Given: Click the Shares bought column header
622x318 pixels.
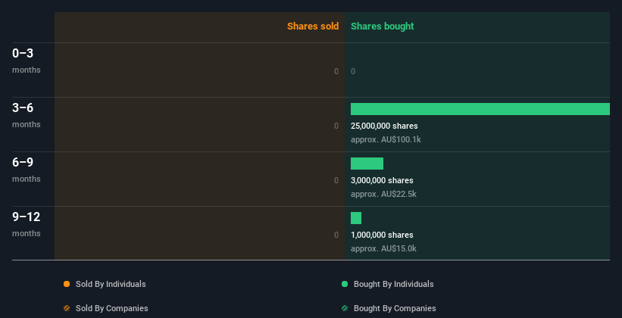Looking at the screenshot, I should tap(382, 26).
